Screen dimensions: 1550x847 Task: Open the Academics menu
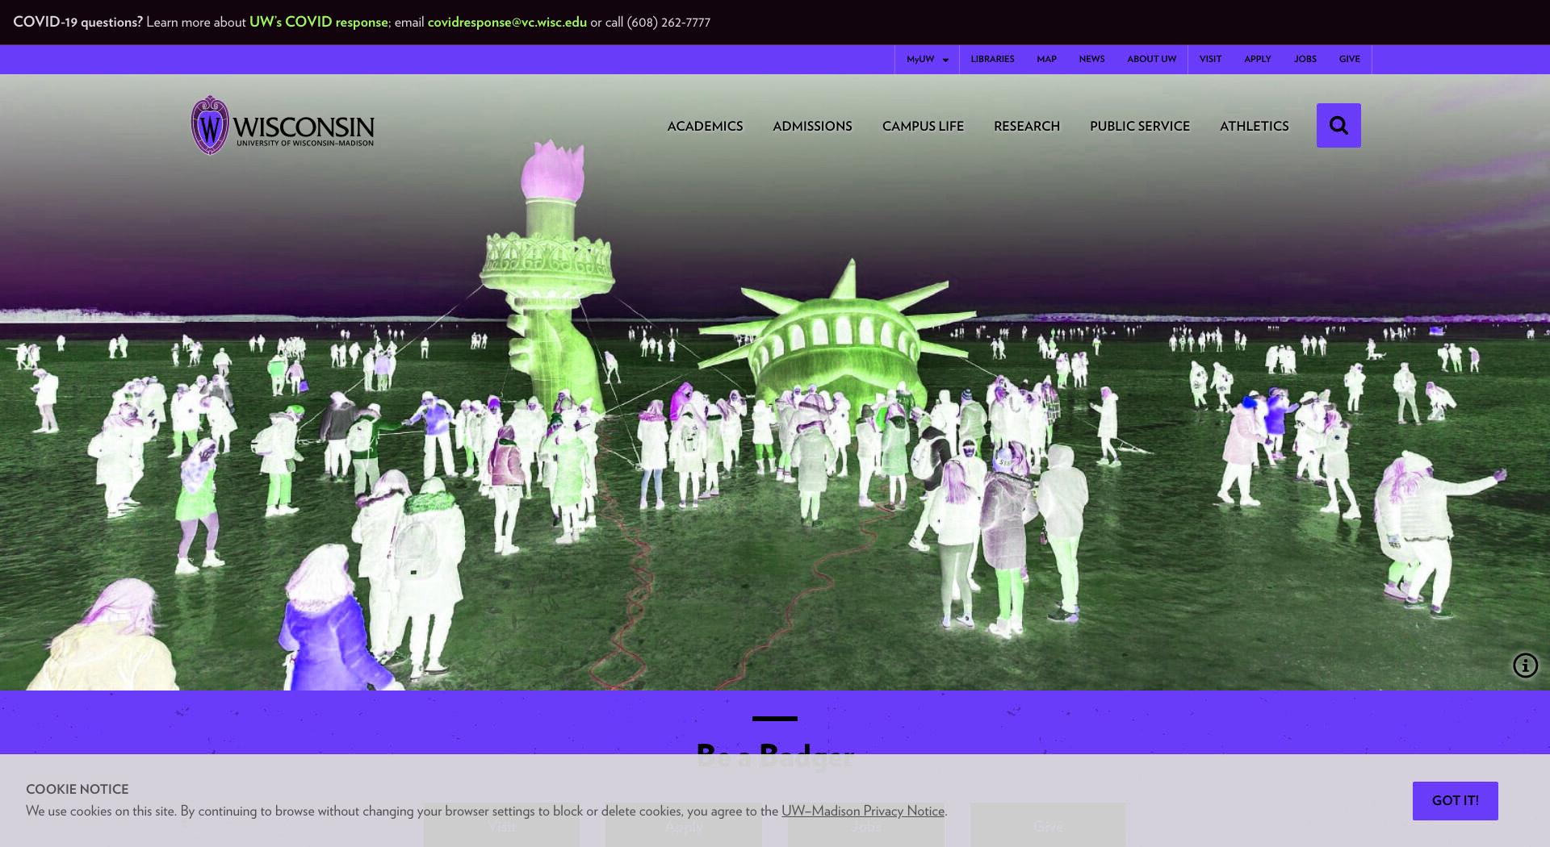pos(705,126)
